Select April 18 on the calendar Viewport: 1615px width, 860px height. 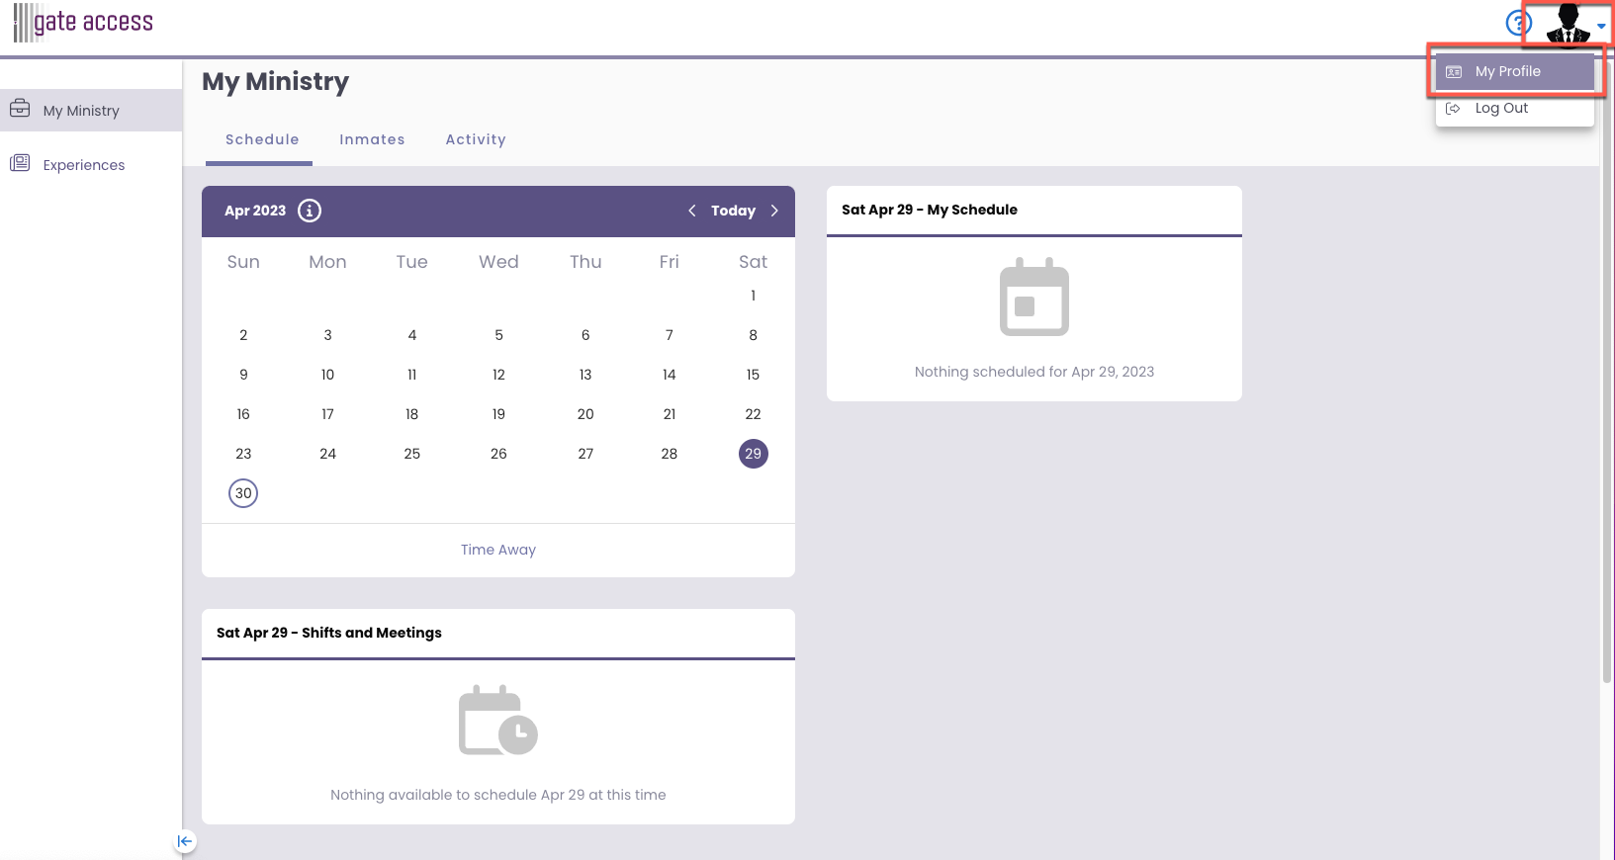pyautogui.click(x=412, y=414)
